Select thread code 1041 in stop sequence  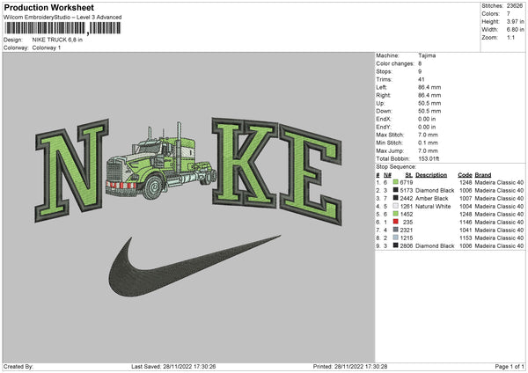[466, 230]
